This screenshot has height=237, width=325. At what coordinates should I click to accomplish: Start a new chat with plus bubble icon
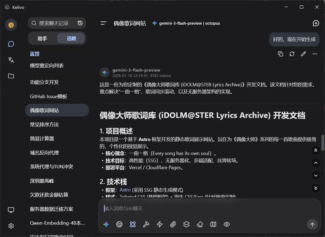(x=316, y=23)
